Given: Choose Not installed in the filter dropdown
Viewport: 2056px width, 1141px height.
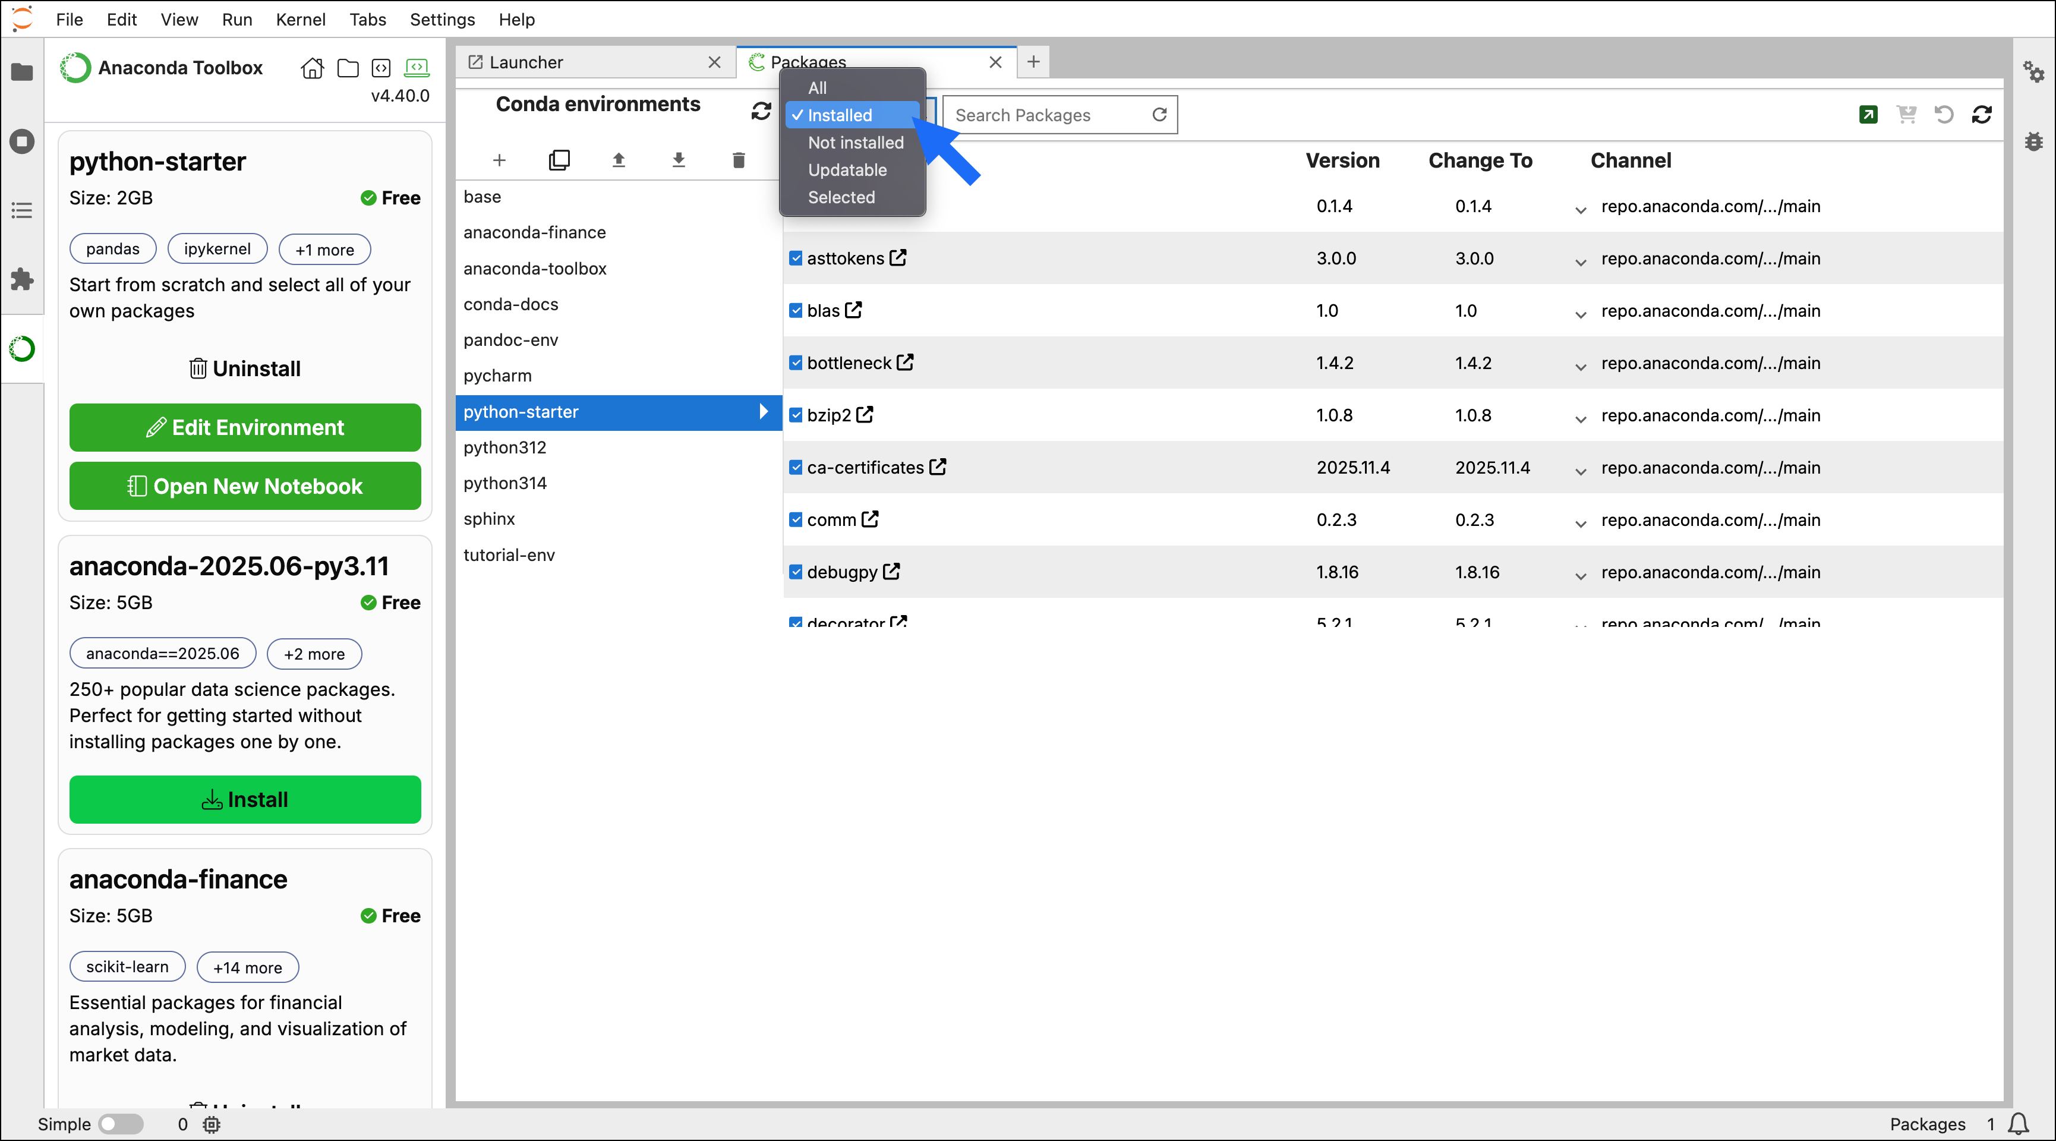Looking at the screenshot, I should click(x=855, y=143).
